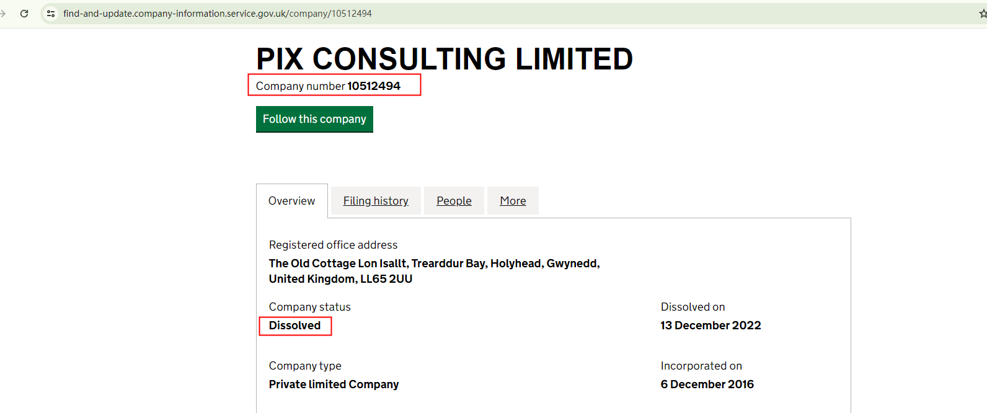
Task: Click the address bar URL
Action: click(217, 13)
